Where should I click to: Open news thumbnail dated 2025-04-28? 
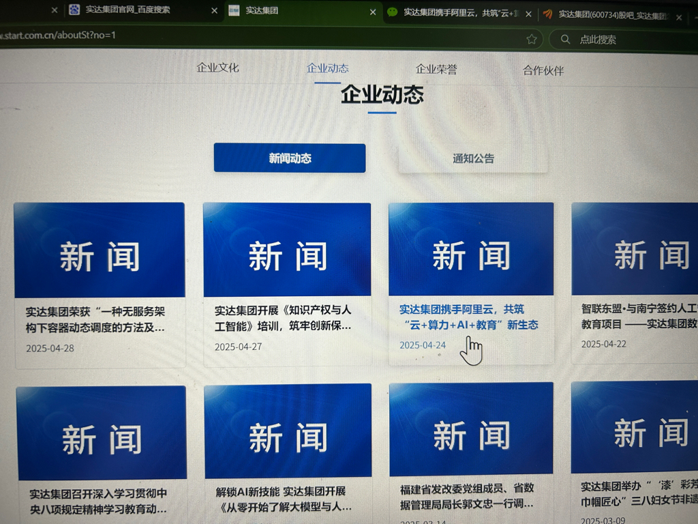click(100, 250)
